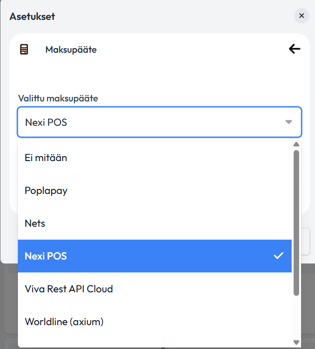Click the Maksupääte calculator icon

pos(24,49)
